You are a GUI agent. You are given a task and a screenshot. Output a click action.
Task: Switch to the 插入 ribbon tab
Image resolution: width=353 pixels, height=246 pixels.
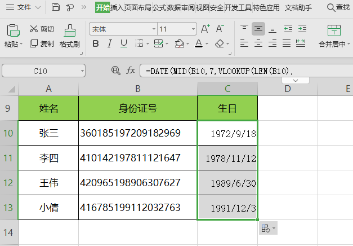118,7
